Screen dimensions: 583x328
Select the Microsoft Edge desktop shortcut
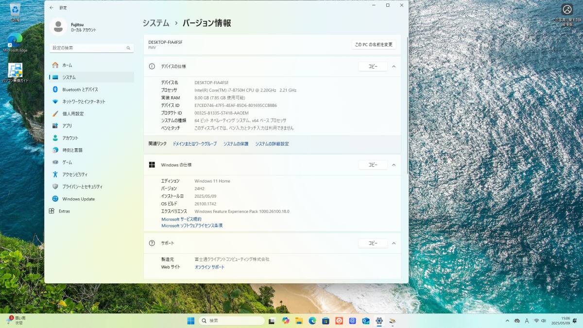[x=15, y=43]
